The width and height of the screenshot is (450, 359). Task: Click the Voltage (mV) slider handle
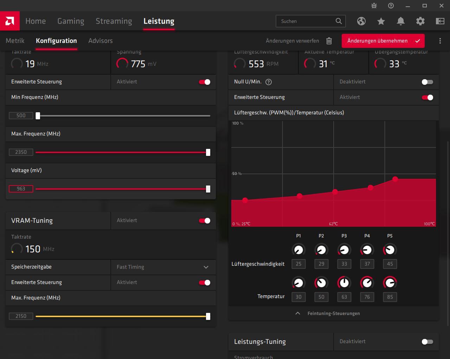208,189
